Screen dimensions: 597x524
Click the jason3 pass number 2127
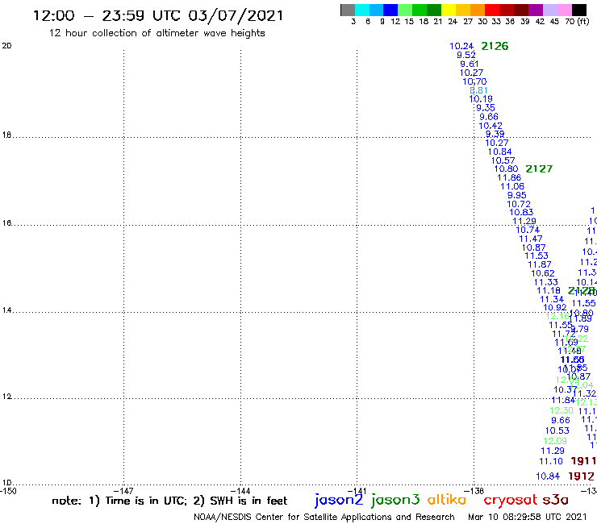click(x=539, y=169)
